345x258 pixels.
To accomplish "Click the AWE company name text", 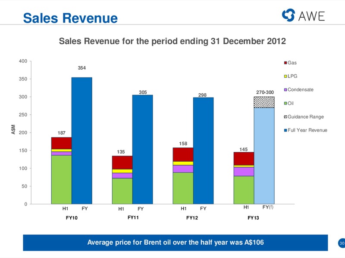I will point(311,16).
